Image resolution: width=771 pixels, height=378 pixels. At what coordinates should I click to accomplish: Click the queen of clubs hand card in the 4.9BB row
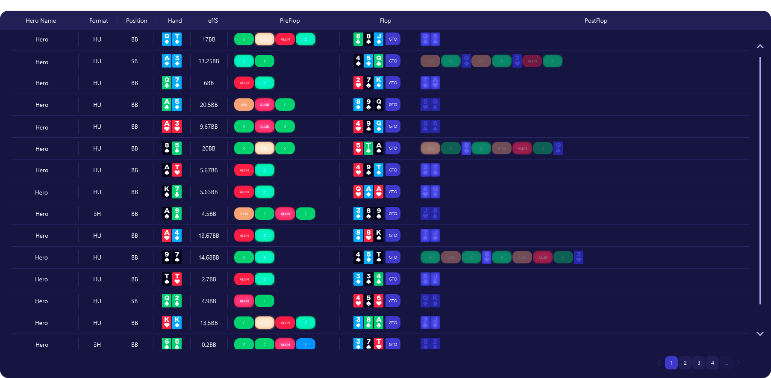click(167, 301)
